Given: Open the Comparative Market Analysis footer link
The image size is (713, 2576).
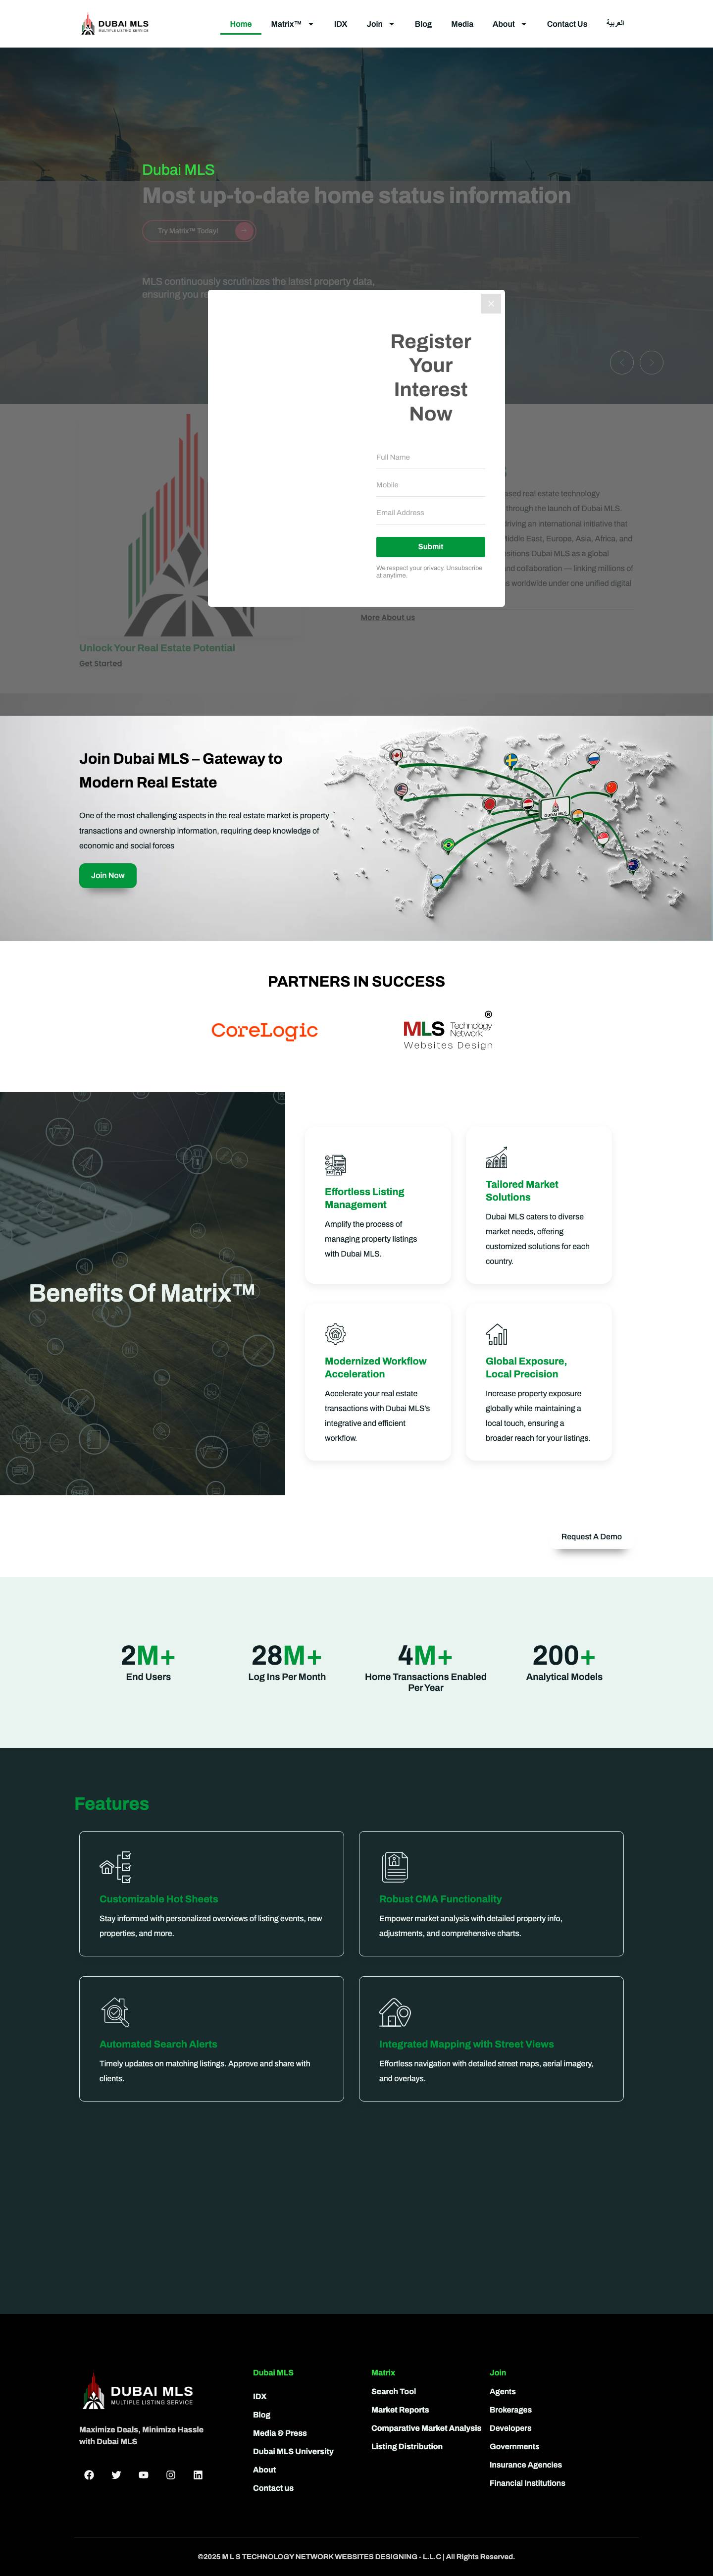Looking at the screenshot, I should tap(426, 2428).
